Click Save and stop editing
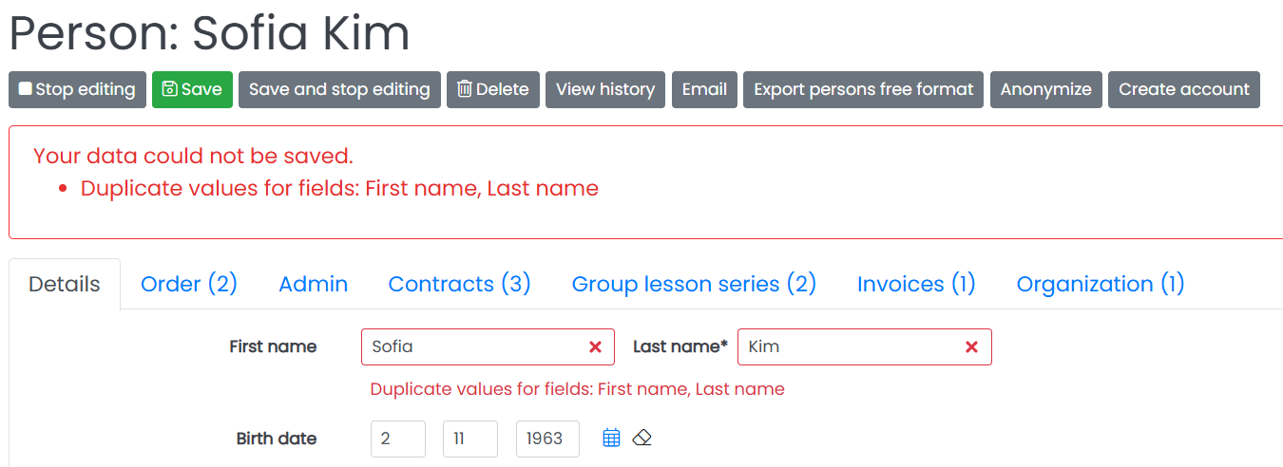Viewport: 1283px width, 467px height. pyautogui.click(x=339, y=89)
